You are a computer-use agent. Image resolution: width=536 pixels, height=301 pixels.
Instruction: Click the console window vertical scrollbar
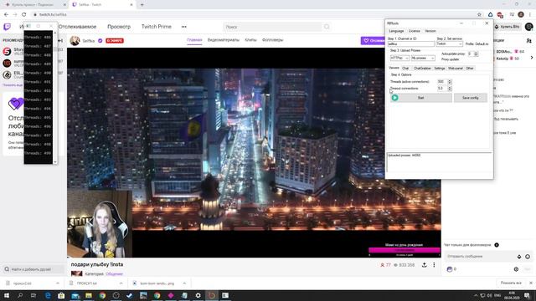(55, 97)
